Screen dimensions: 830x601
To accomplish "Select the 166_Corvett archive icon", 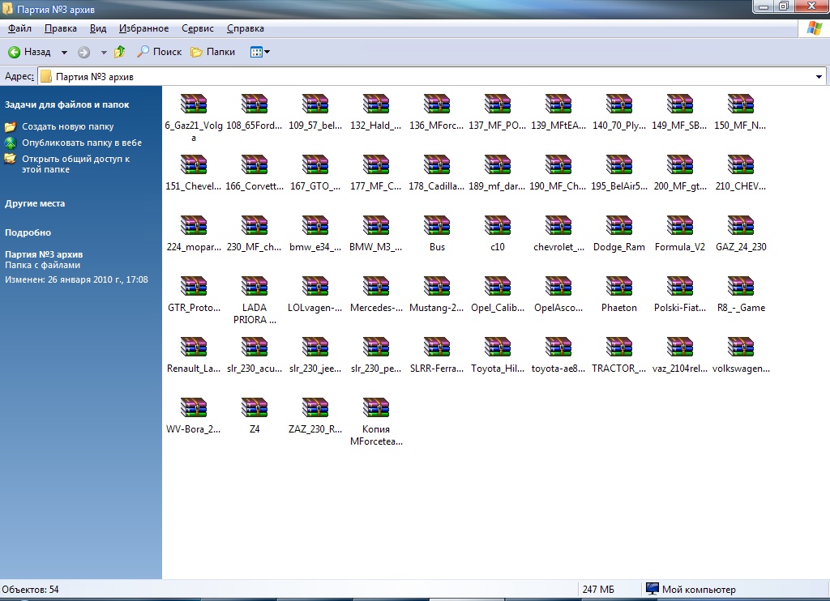I will [x=254, y=164].
